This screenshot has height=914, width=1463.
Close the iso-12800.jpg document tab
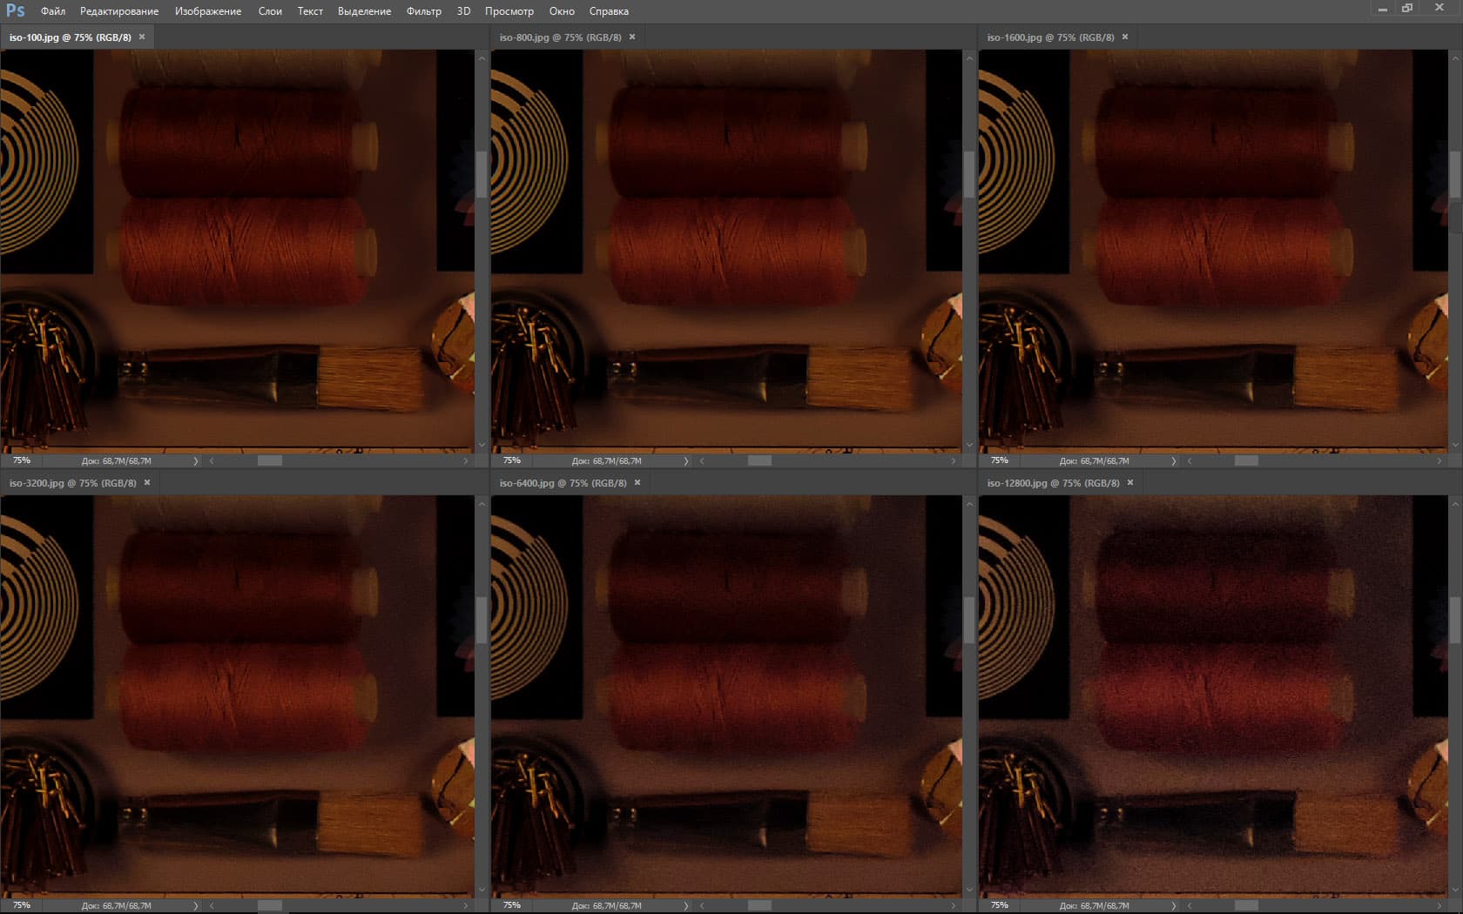[x=1130, y=482]
